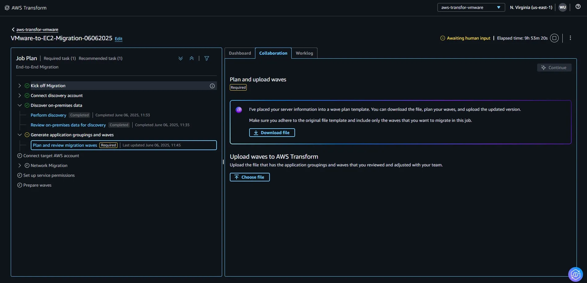
Task: Open the aws-transfor-vmware workspace dropdown
Action: [x=471, y=7]
